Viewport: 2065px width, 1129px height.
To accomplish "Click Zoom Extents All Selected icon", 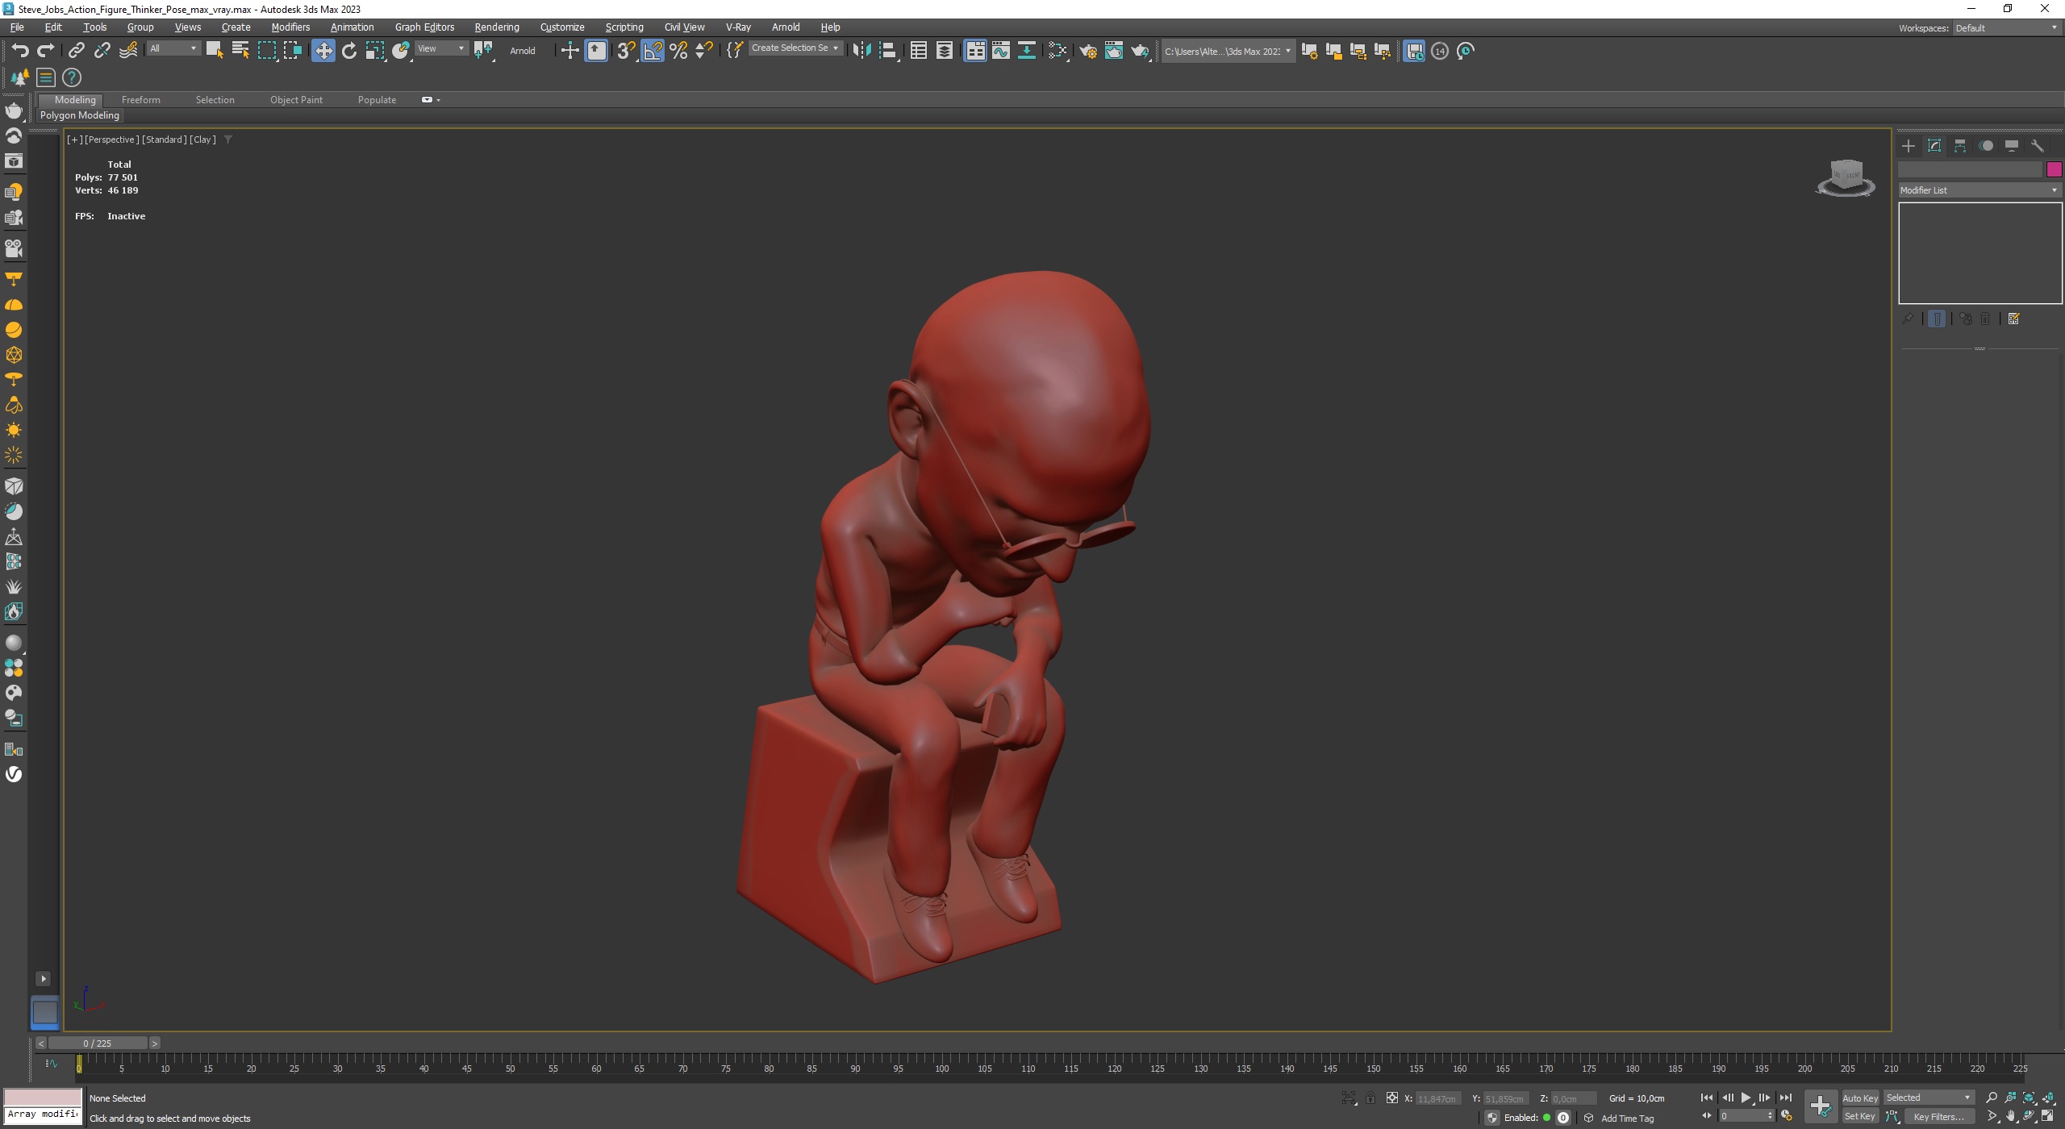I will 2048,1098.
